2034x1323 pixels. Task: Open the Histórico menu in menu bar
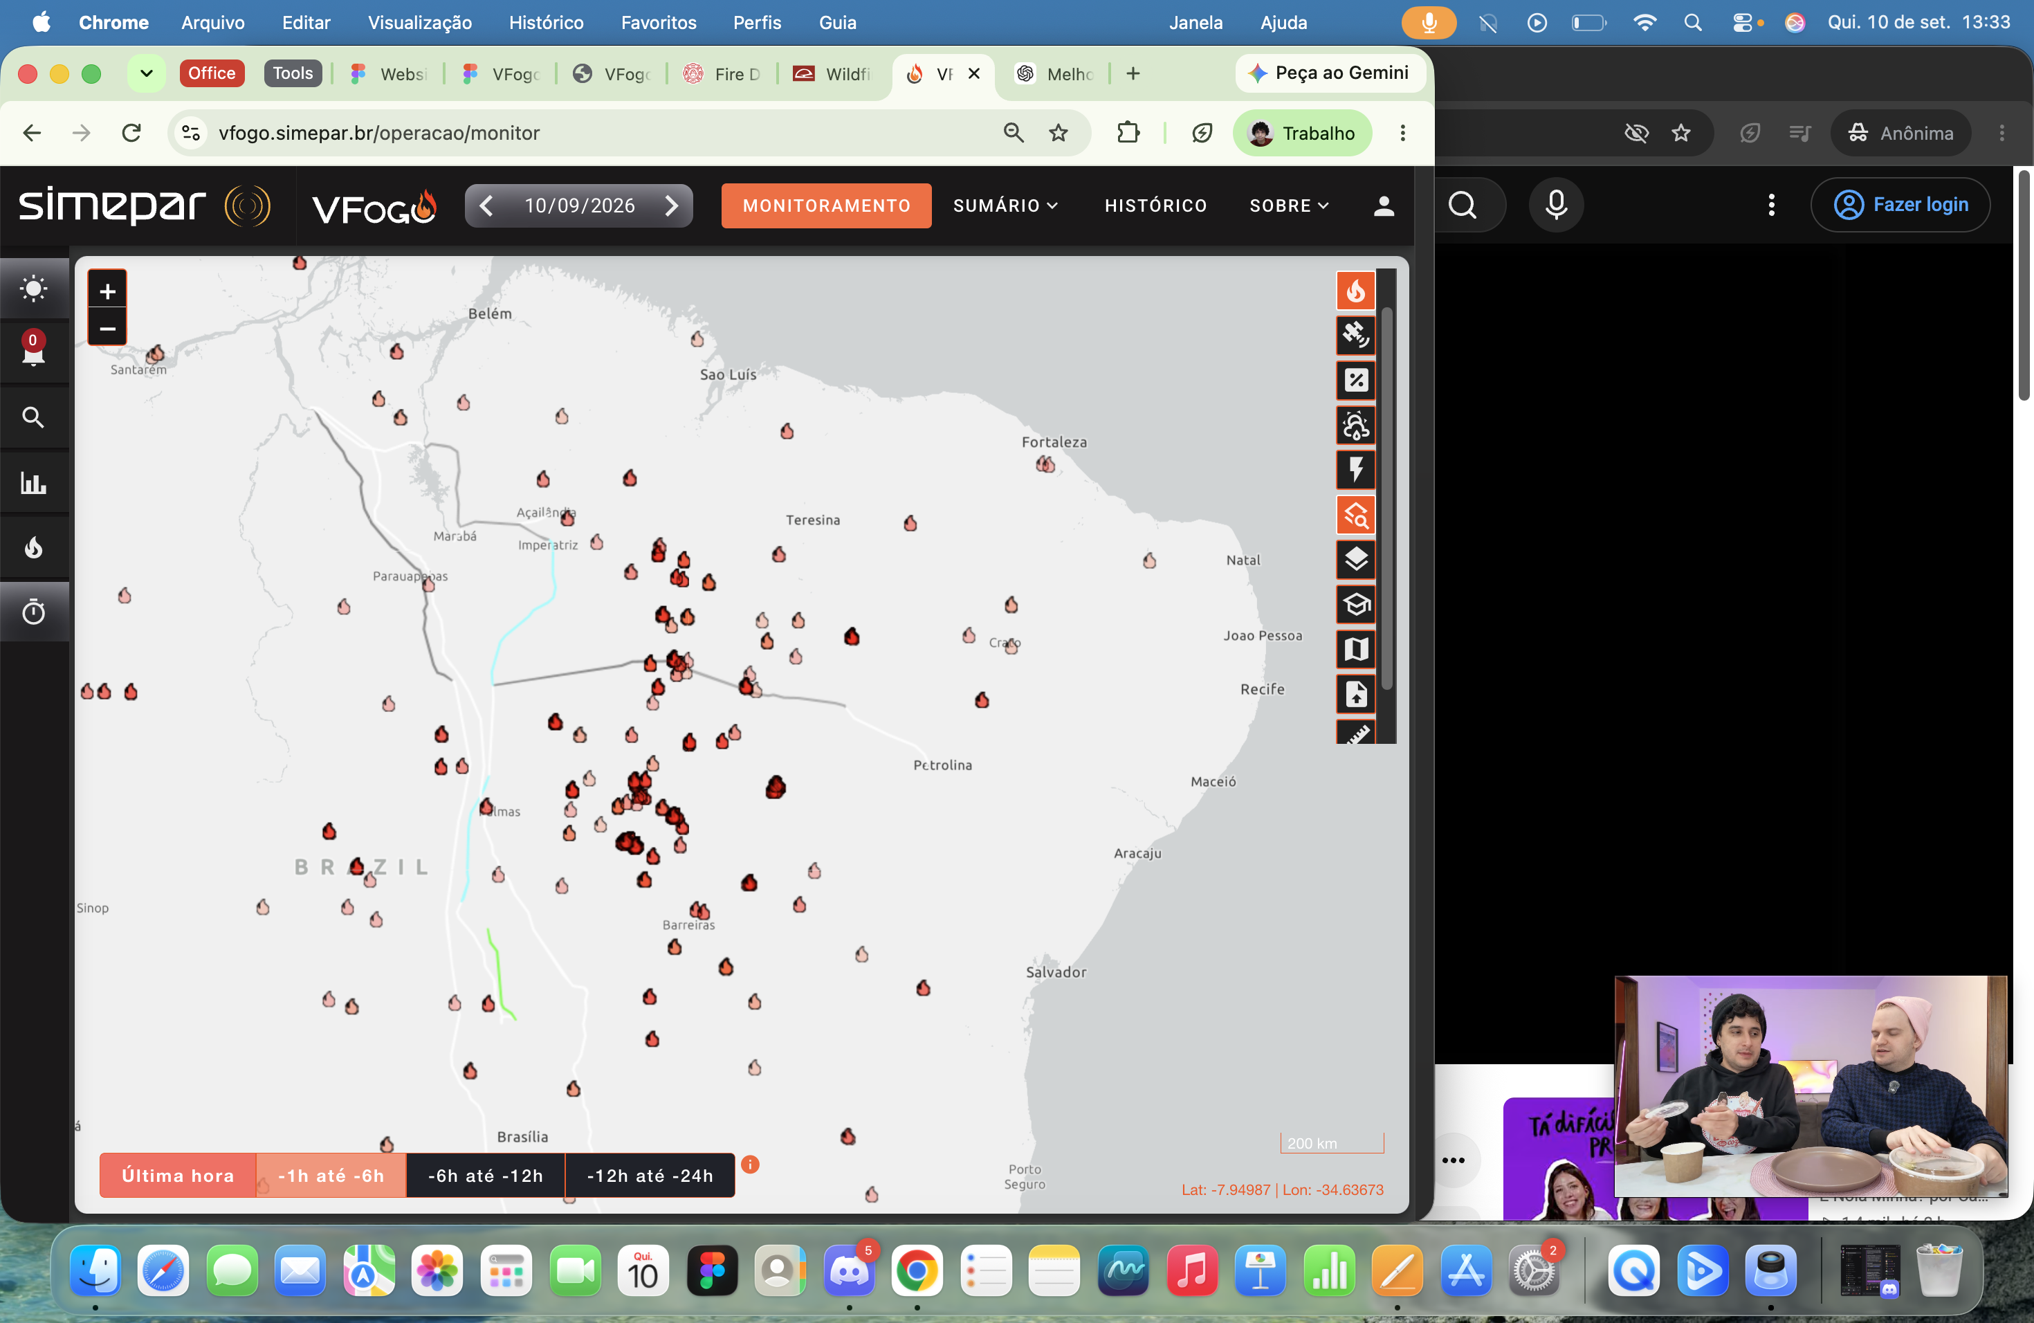point(546,23)
